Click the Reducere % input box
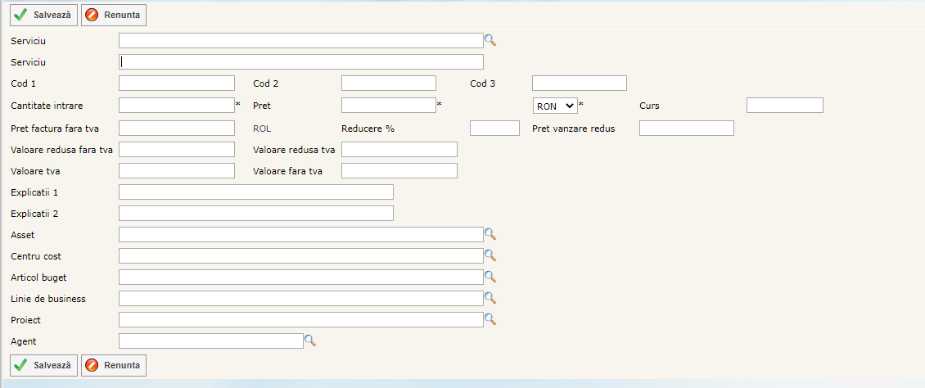Image resolution: width=925 pixels, height=388 pixels. click(494, 128)
